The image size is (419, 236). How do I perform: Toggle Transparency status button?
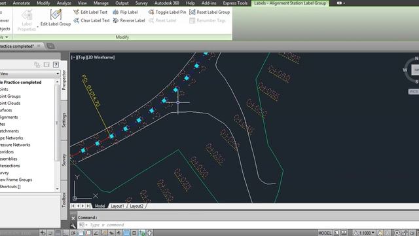click(x=126, y=233)
